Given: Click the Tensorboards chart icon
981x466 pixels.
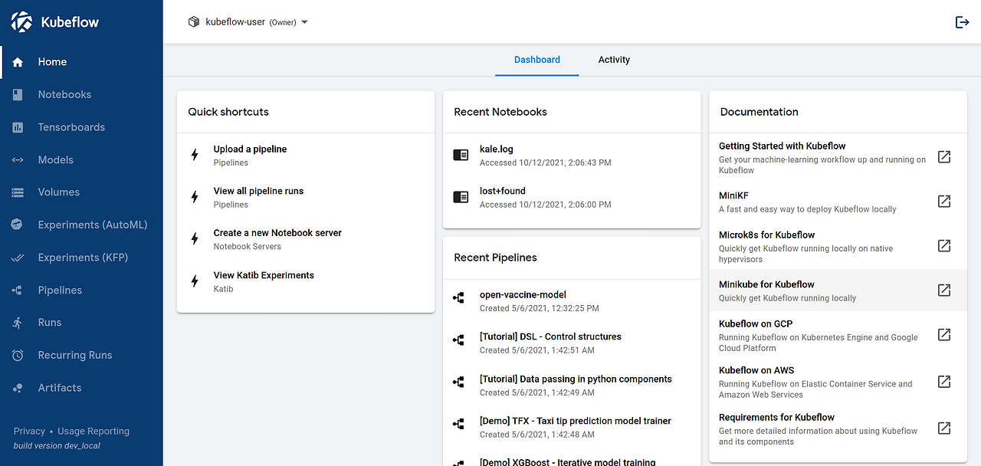Looking at the screenshot, I should click(x=18, y=127).
